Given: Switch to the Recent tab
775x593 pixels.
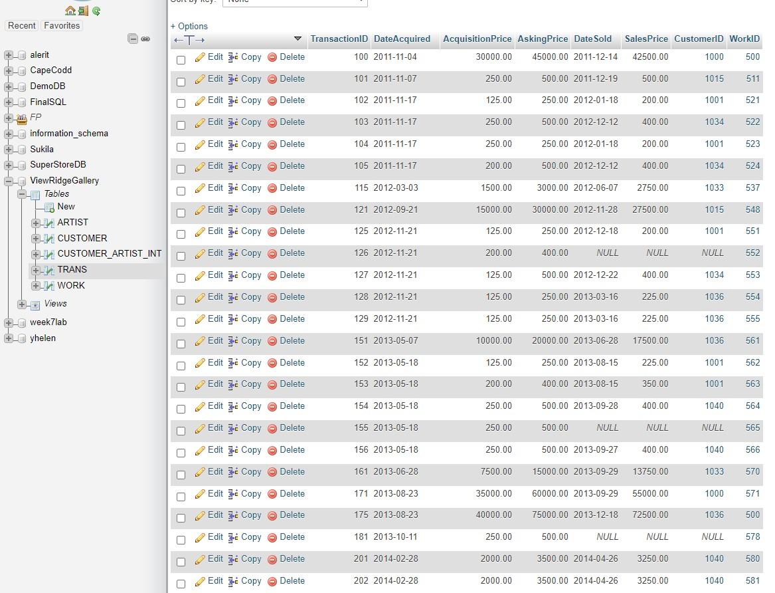Looking at the screenshot, I should click(21, 25).
